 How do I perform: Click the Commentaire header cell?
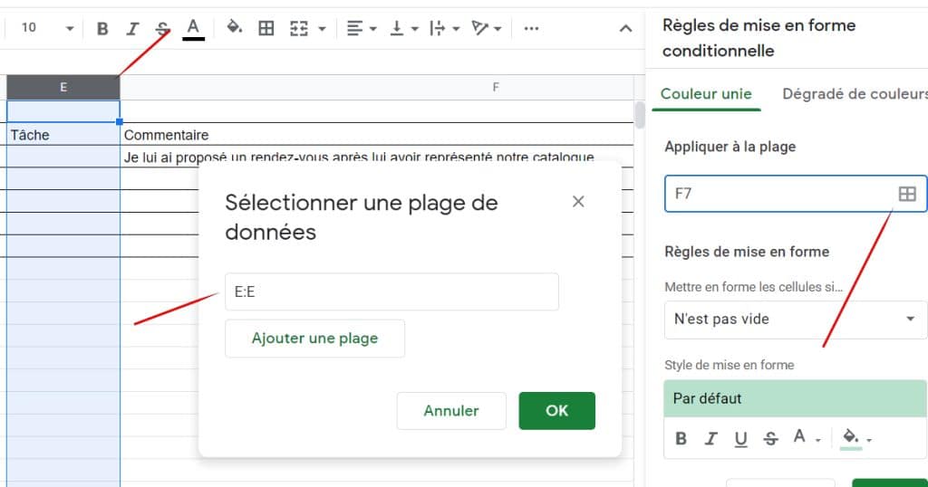377,135
